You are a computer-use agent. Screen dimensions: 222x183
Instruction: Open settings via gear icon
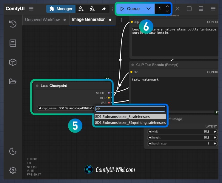[x=13, y=170]
